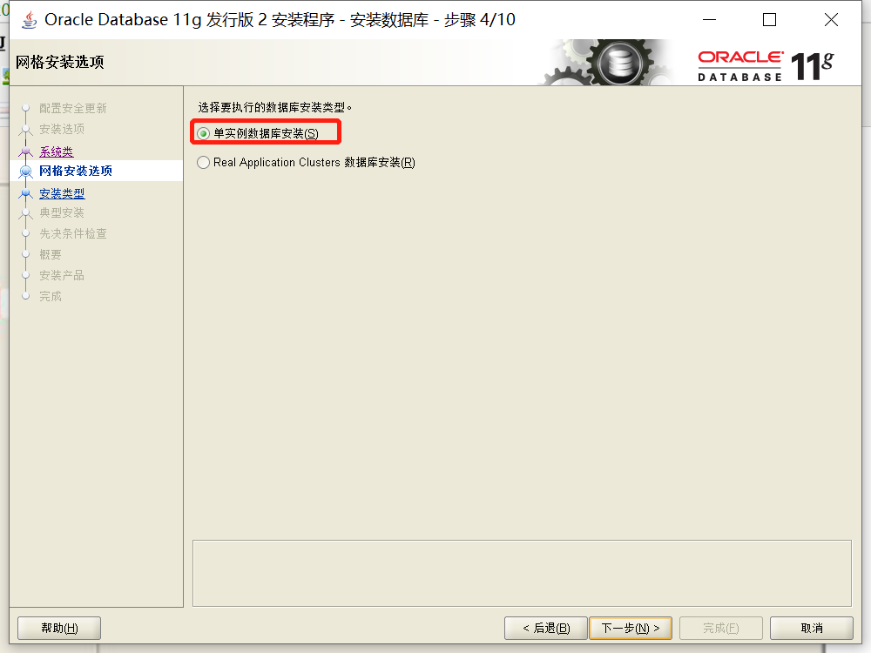Click the step marker beside 安装类型
Image resolution: width=871 pixels, height=653 pixels.
click(x=25, y=193)
